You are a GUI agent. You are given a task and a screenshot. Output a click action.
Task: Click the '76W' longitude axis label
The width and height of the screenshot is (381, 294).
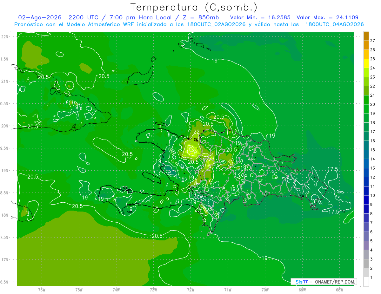coord(42,290)
